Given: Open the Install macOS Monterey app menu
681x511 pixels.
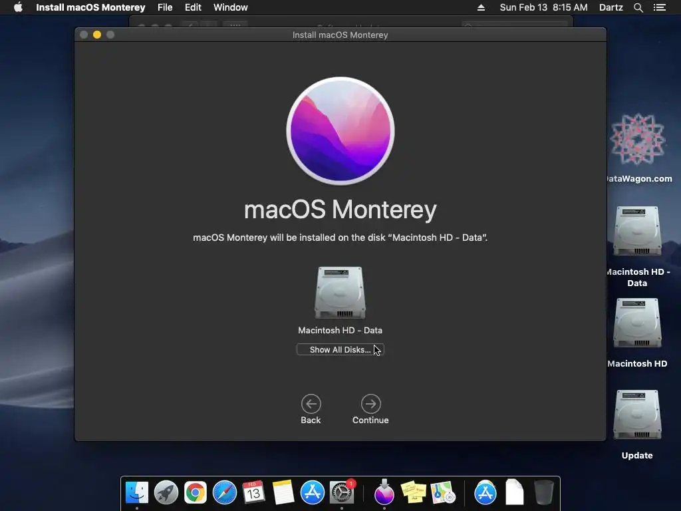Looking at the screenshot, I should pos(90,7).
